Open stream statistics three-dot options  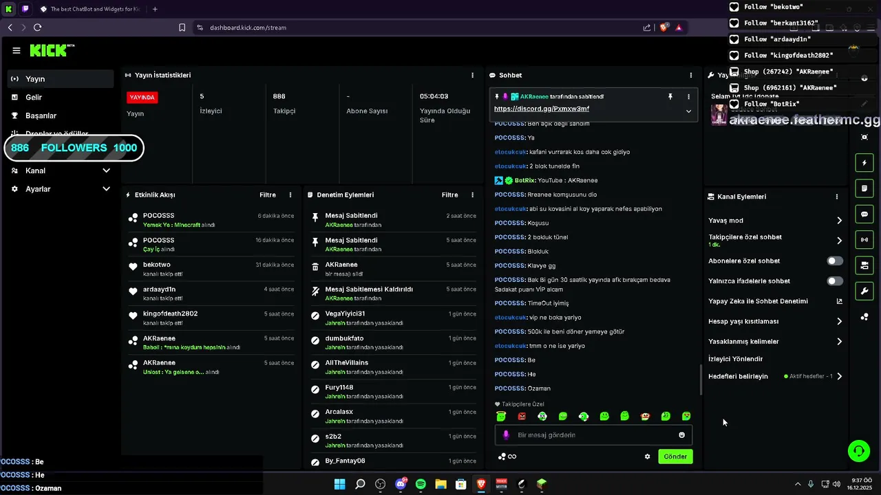pos(472,75)
